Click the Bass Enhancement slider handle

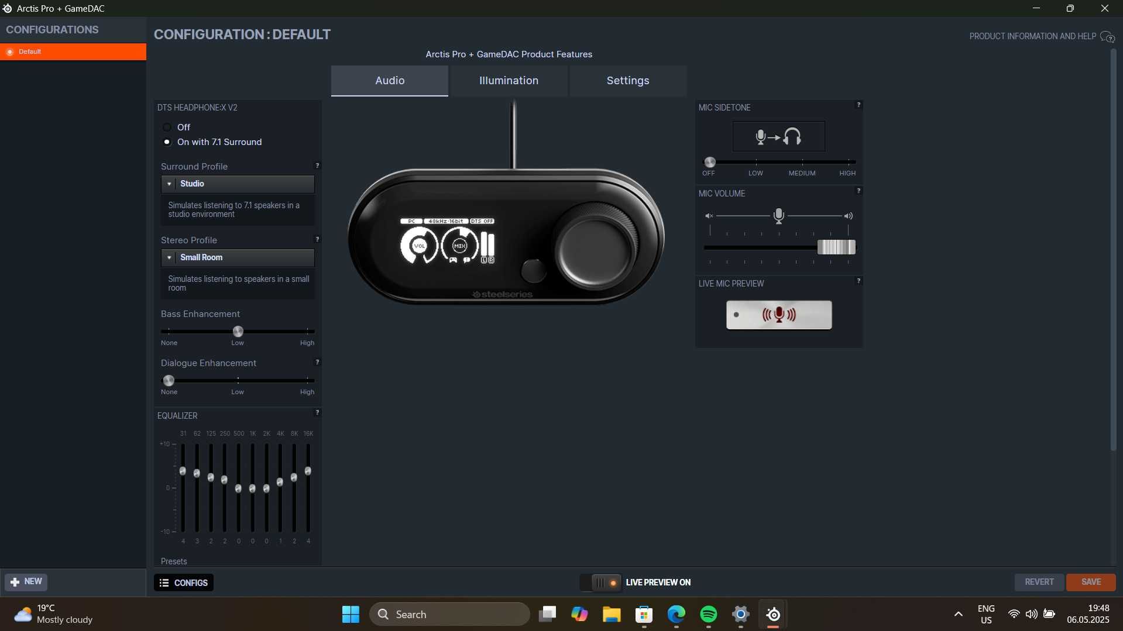pos(238,332)
